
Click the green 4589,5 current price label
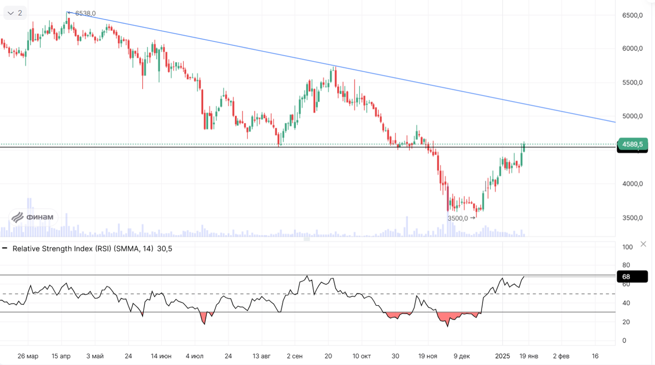[632, 144]
